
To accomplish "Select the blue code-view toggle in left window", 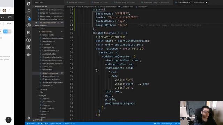I will click(x=6, y=32).
